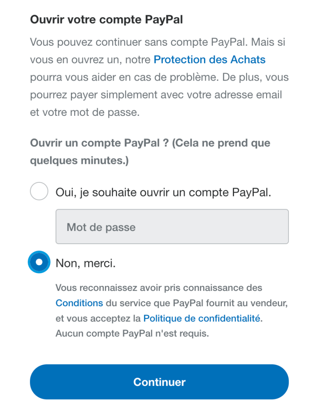Viewport: 321px width, 410px height.
Task: Select the "Oui" radio button circle
Action: tap(39, 192)
